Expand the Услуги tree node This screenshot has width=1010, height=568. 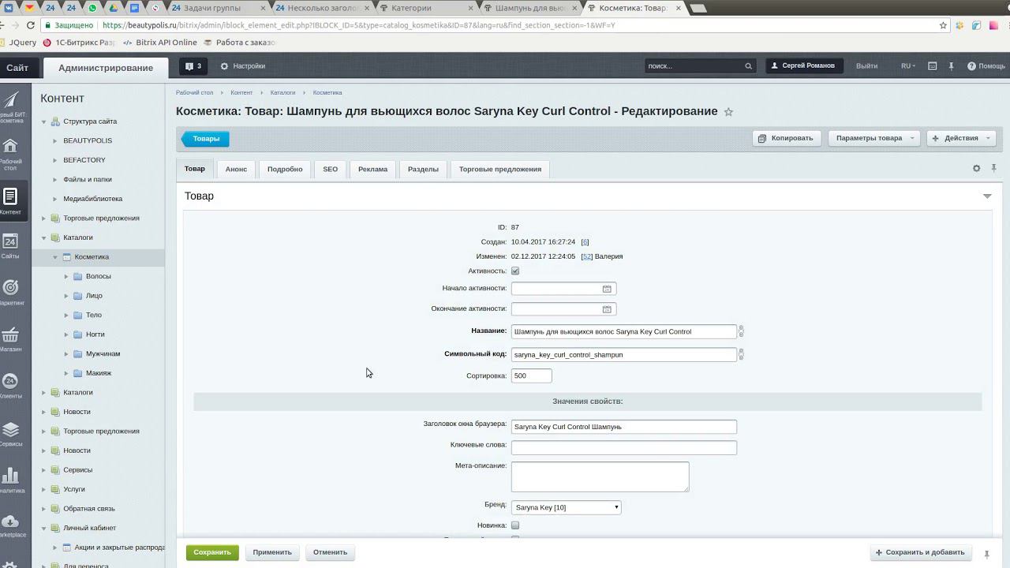point(43,489)
